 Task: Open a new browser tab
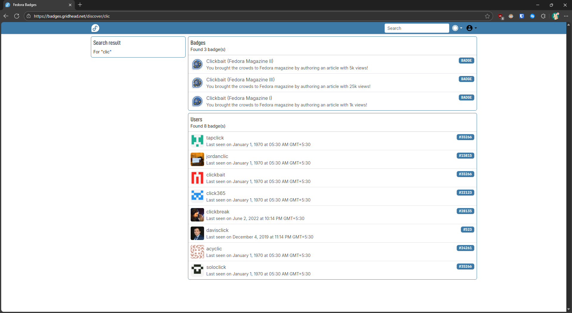(x=80, y=5)
